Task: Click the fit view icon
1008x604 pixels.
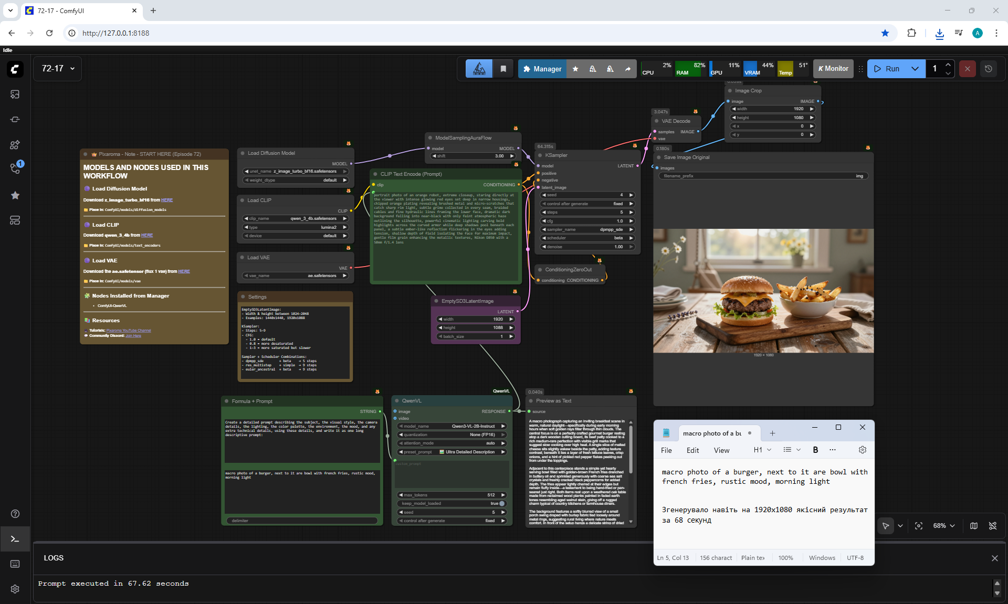Action: click(919, 526)
